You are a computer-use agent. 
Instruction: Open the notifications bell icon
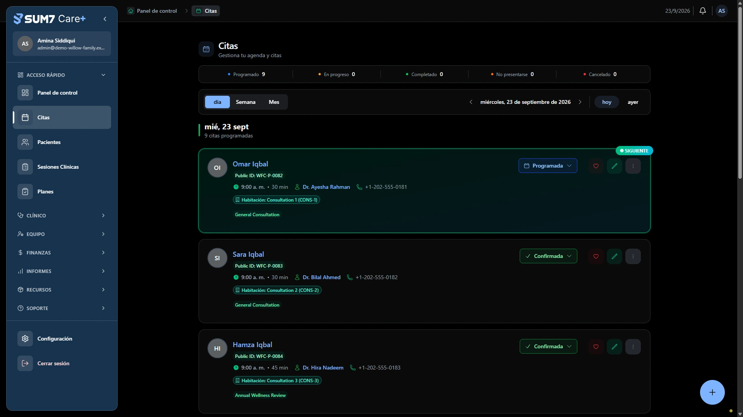coord(703,11)
